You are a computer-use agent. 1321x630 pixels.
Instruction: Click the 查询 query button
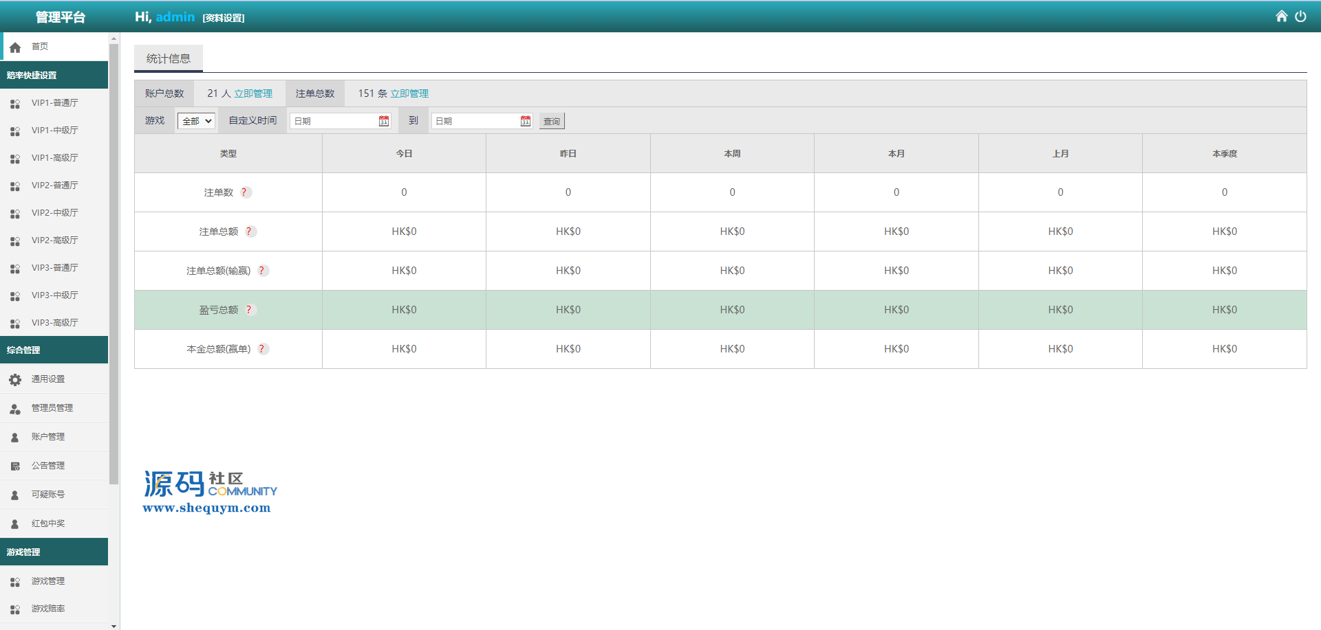point(552,121)
